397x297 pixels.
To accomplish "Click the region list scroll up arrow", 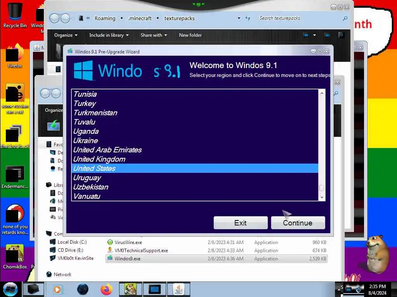I will click(x=322, y=93).
